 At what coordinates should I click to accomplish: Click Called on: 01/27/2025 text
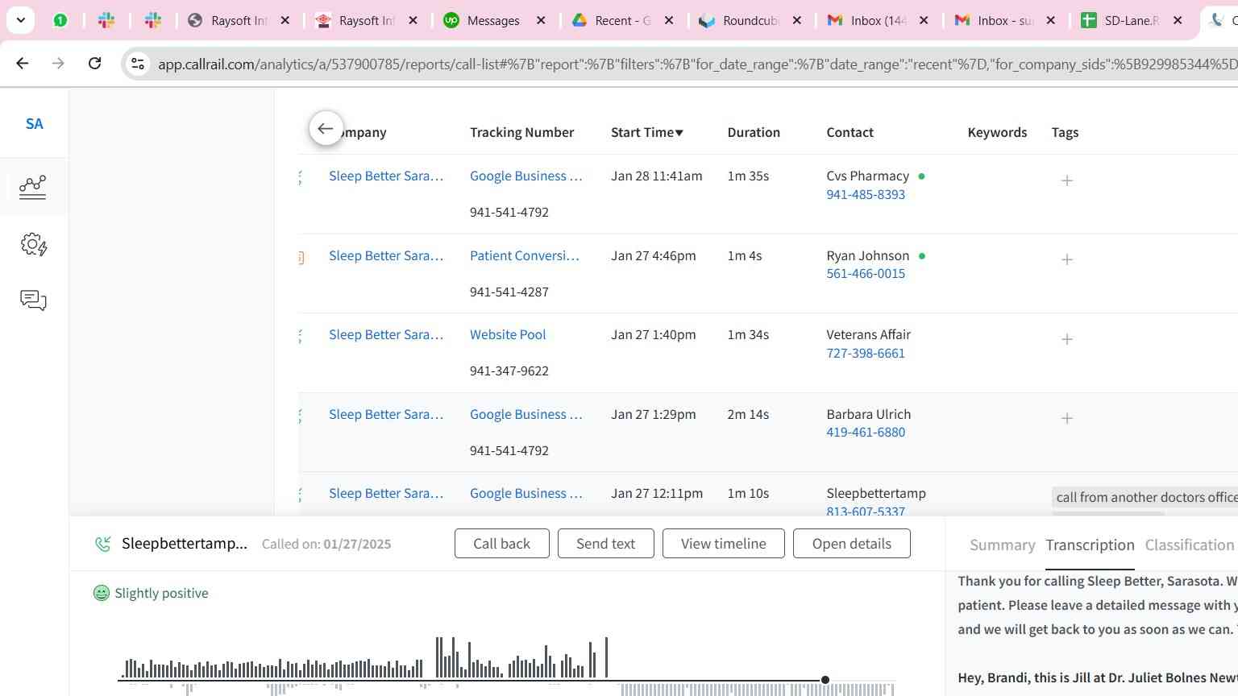[326, 544]
